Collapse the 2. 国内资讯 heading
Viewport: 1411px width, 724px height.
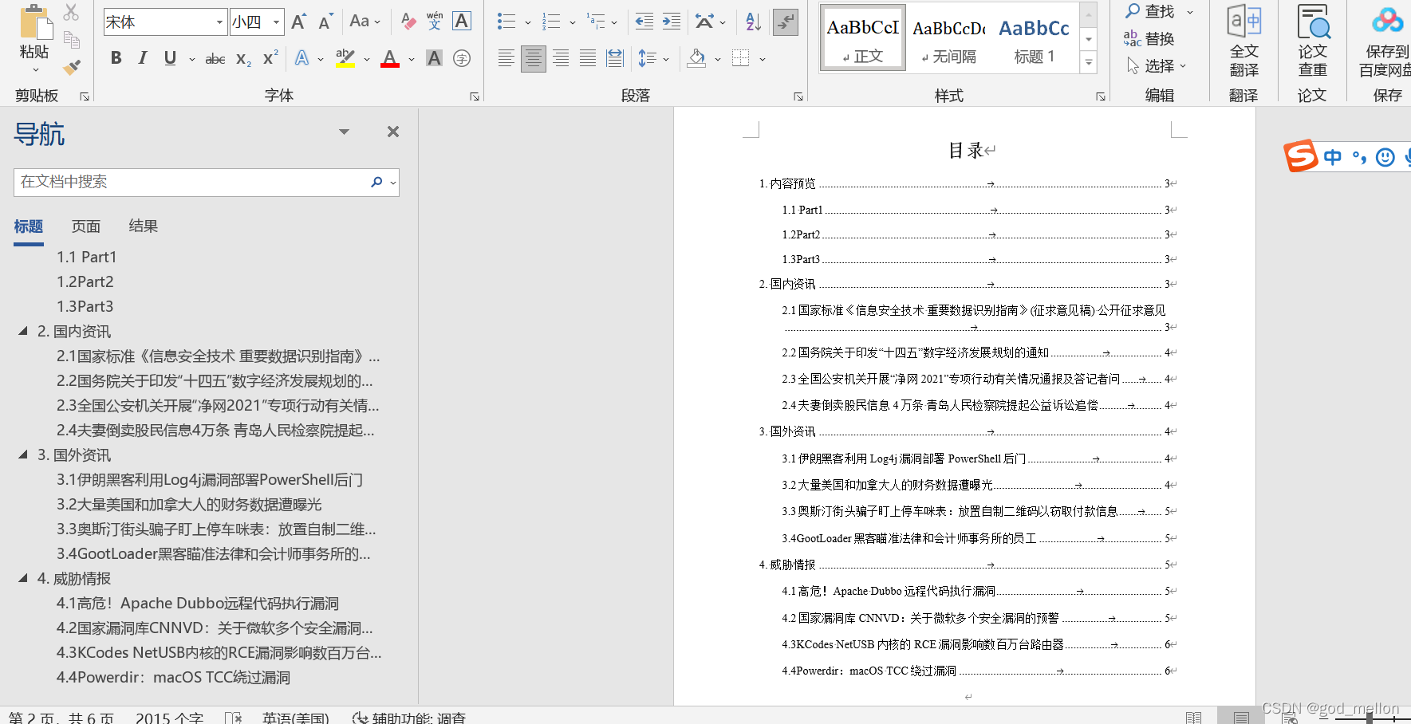point(23,331)
